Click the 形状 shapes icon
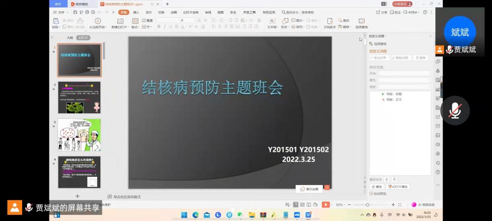This screenshot has width=492, height=221. 285,21
